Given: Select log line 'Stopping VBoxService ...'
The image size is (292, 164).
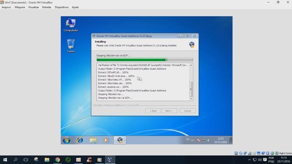Looking at the screenshot, I should click(x=110, y=94).
